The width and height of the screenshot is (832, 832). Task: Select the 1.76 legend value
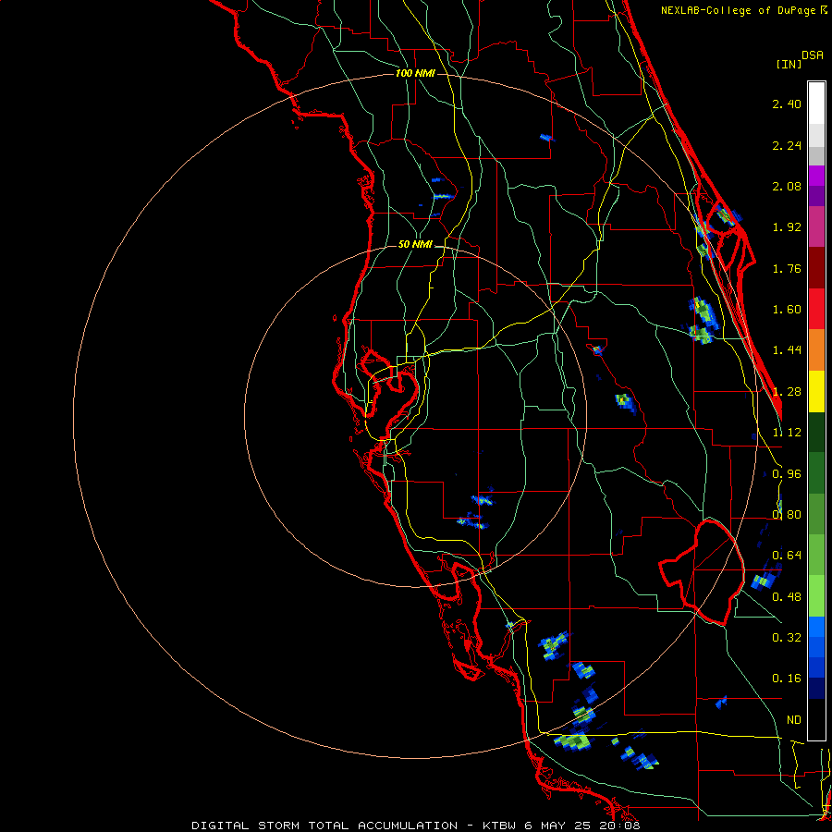787,268
